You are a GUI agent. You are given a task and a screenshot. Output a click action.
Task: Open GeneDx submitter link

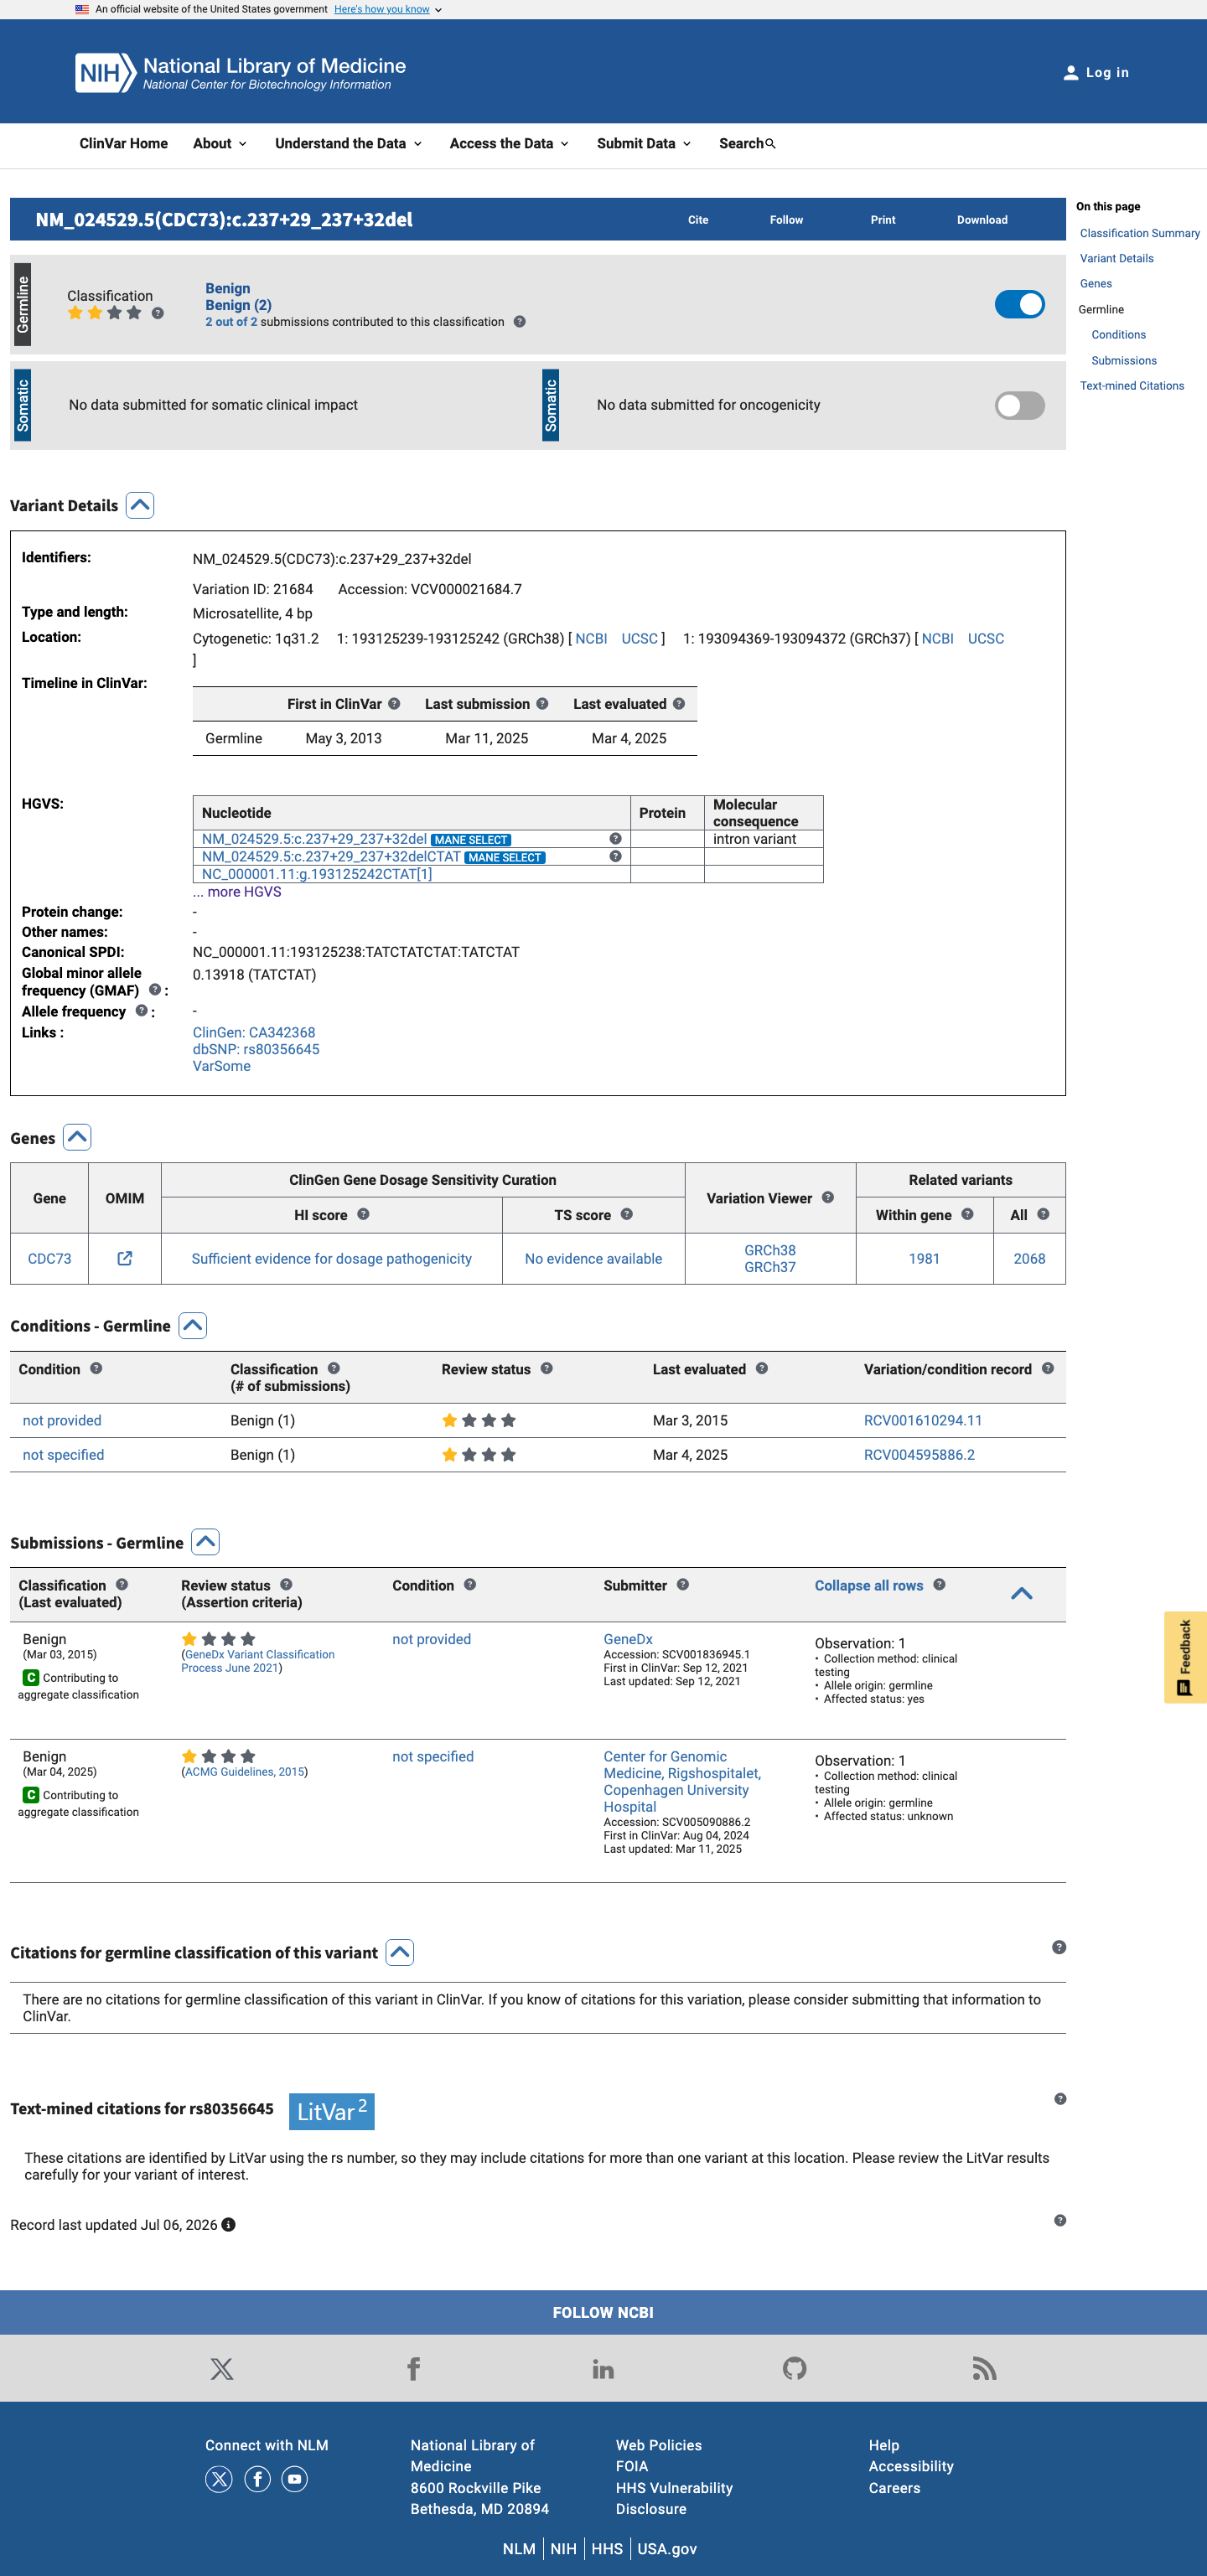(628, 1640)
